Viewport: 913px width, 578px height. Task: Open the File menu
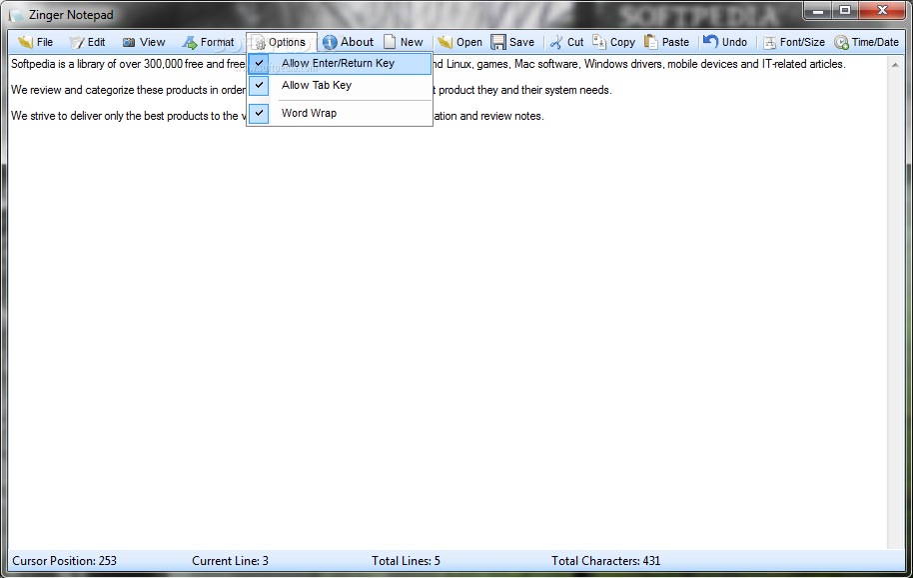point(35,42)
